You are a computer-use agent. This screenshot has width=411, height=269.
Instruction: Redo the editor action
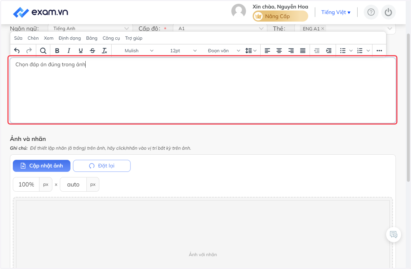pyautogui.click(x=29, y=51)
